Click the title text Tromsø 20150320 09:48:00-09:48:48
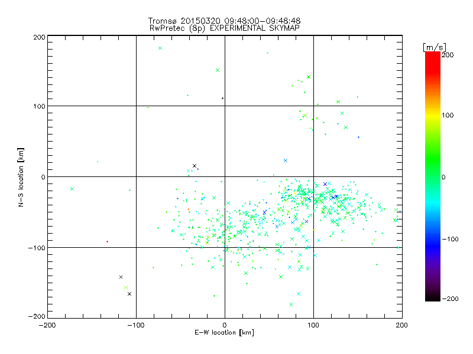 (x=224, y=21)
